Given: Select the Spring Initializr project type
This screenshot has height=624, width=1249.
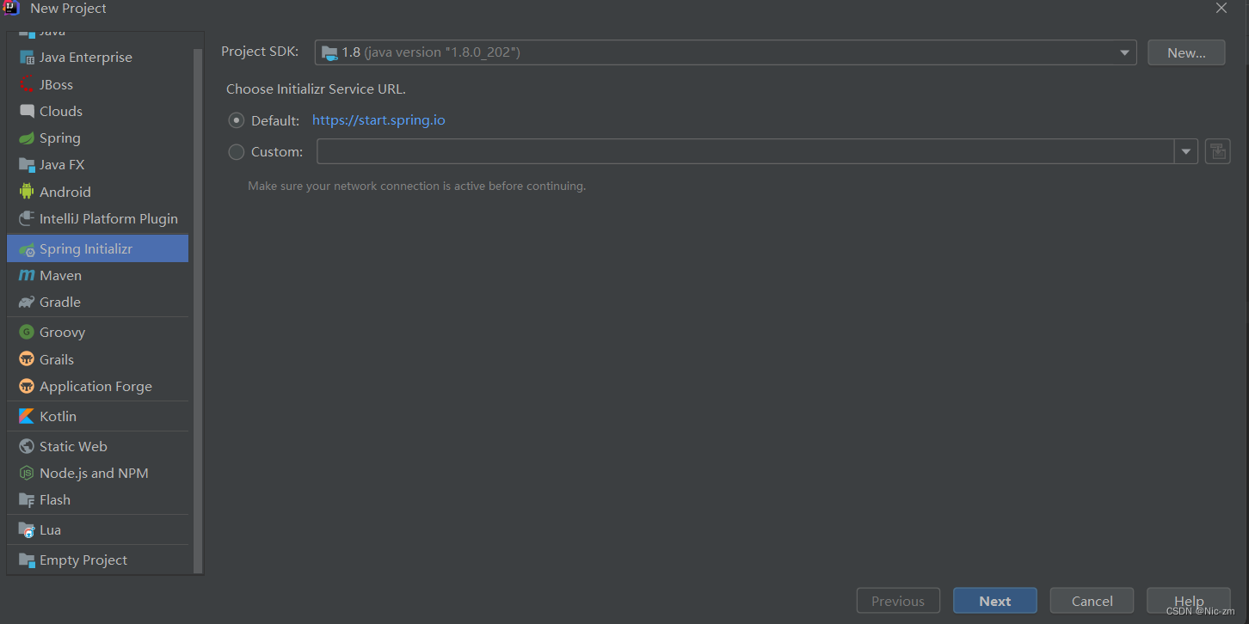Looking at the screenshot, I should pos(86,248).
